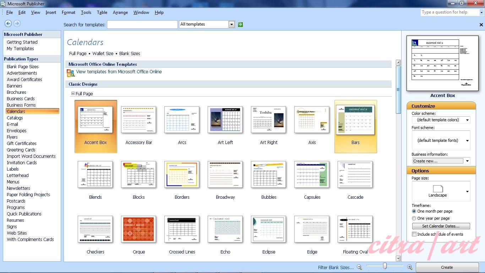Viewport: 485px width, 273px height.
Task: Select Greeting Cards publication type
Action: [x=21, y=150]
